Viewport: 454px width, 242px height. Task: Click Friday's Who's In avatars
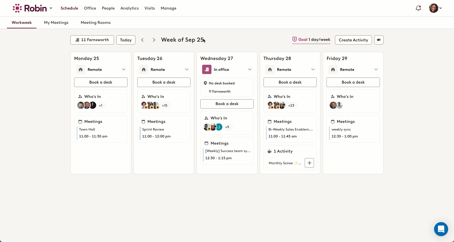tap(336, 105)
